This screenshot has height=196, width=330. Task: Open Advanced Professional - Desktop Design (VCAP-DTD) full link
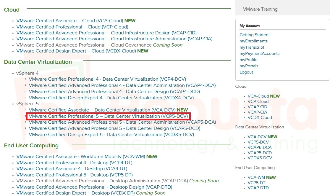click(x=94, y=187)
